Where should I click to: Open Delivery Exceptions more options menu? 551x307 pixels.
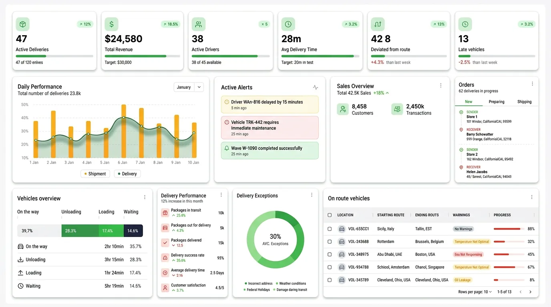click(312, 195)
